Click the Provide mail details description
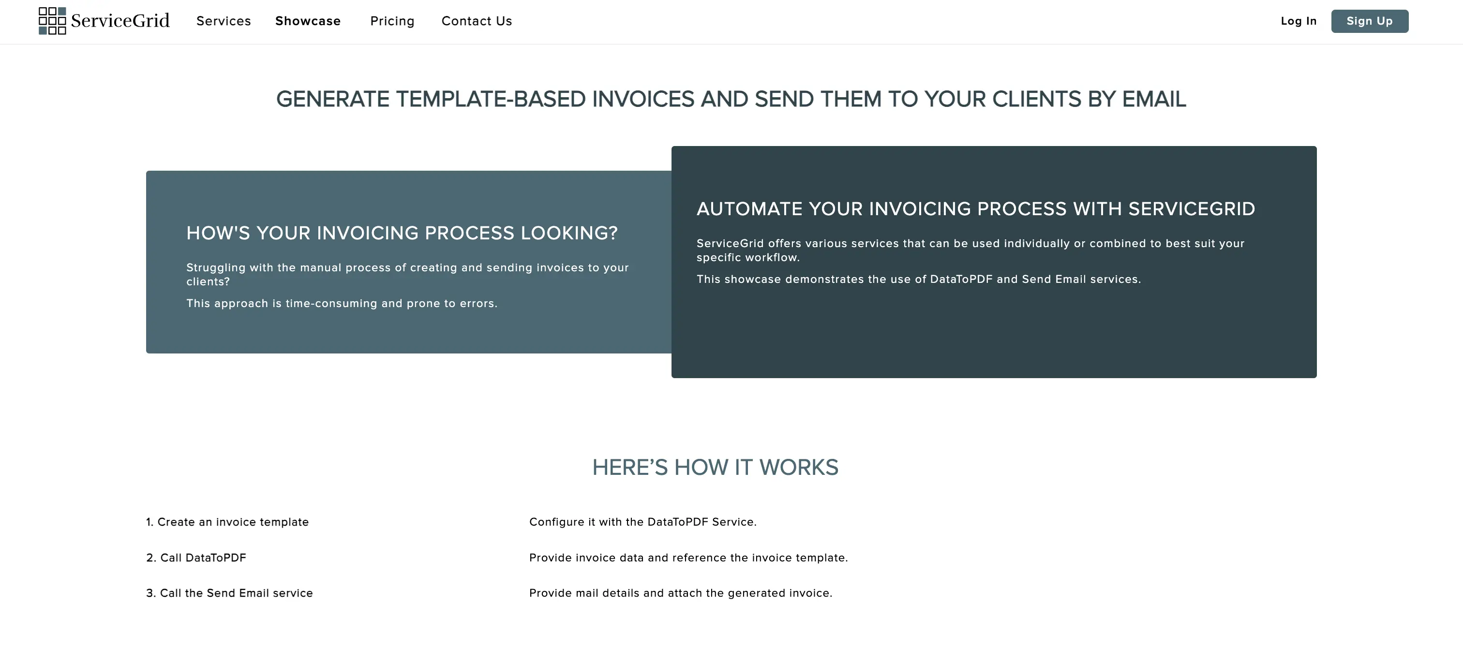 pos(680,593)
